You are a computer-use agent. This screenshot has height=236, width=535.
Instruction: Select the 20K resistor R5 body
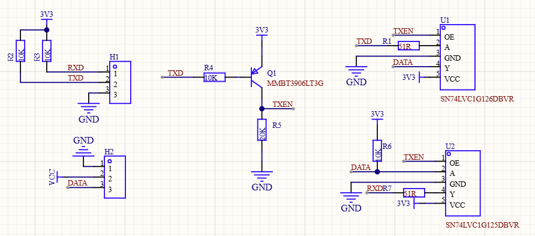point(262,130)
